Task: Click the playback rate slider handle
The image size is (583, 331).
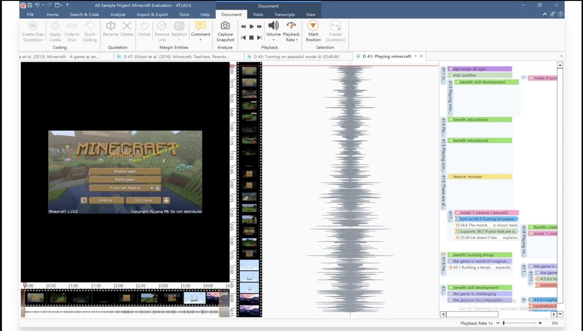Action: click(x=504, y=323)
